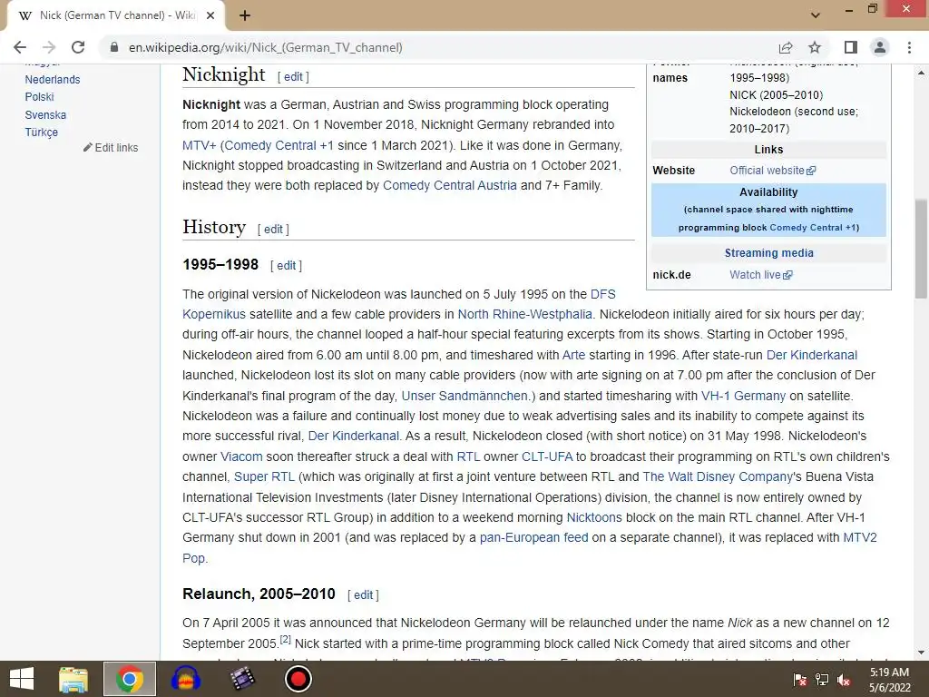Screen dimensions: 929x697
Task: Open the Comedy Central +1 link in the Nicknight paragraph
Action: tap(279, 145)
